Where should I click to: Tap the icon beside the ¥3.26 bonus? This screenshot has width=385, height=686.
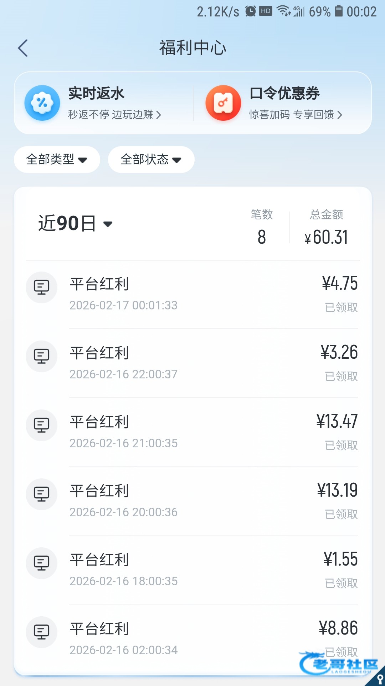(41, 356)
